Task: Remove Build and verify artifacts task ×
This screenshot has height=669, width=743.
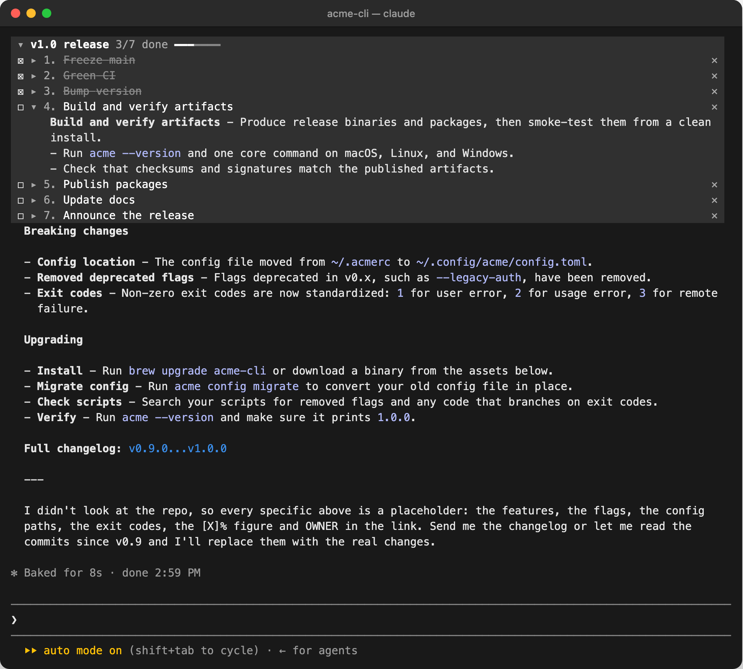Action: [714, 107]
